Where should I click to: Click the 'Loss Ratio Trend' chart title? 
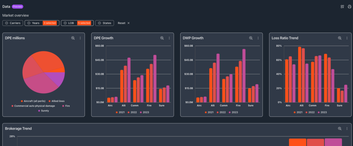(x=285, y=38)
